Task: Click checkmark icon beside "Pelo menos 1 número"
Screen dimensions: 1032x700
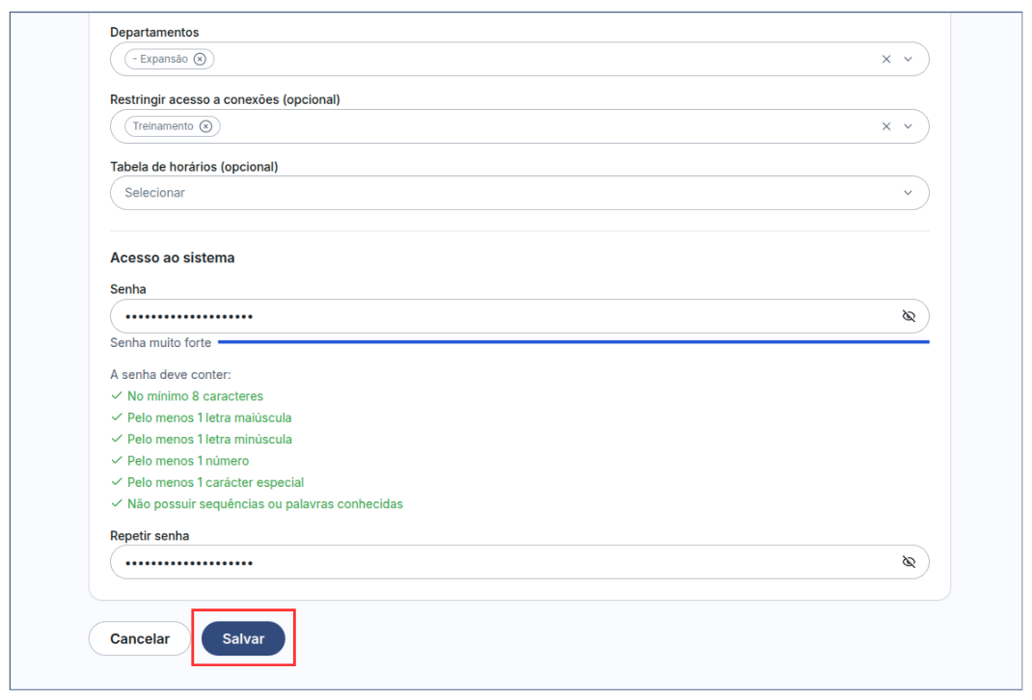Action: (117, 461)
